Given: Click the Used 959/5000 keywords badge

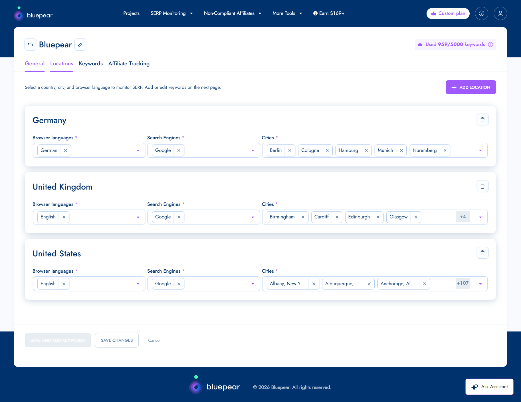Looking at the screenshot, I should pyautogui.click(x=455, y=45).
